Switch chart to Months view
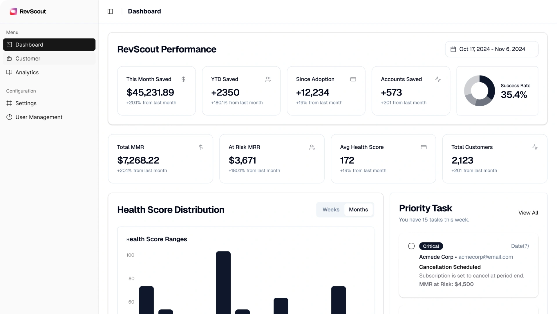Viewport: 557px width, 314px height. [358, 210]
